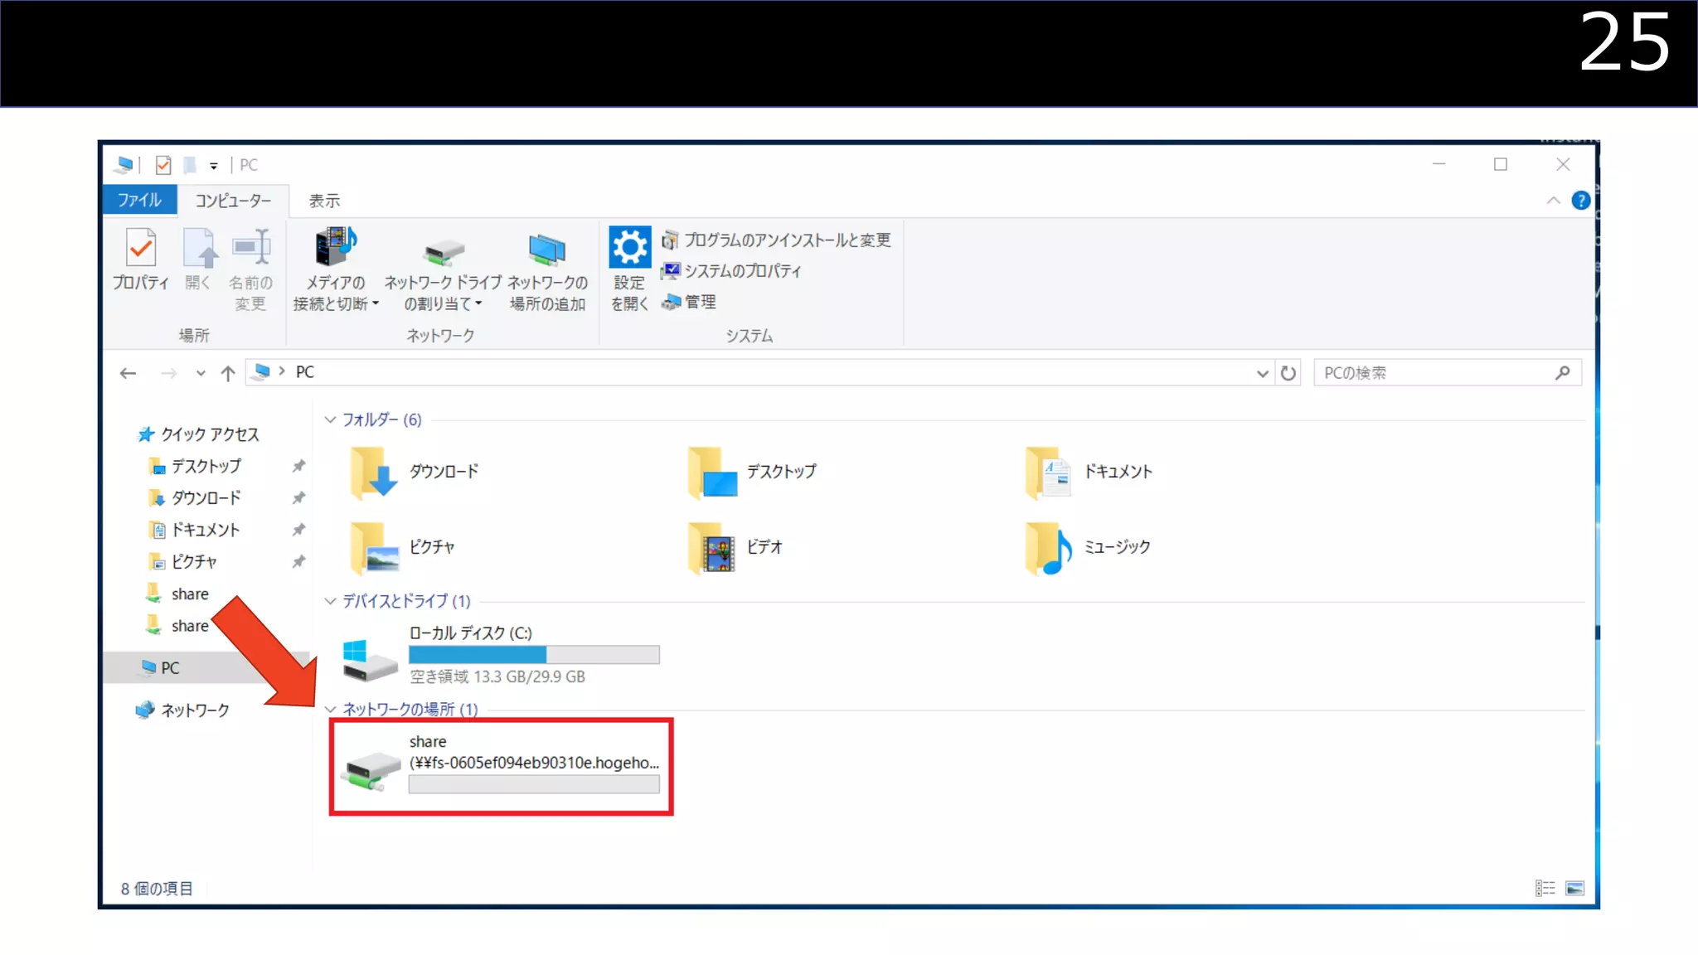
Task: Click the refresh icon beside address bar
Action: [1288, 373]
